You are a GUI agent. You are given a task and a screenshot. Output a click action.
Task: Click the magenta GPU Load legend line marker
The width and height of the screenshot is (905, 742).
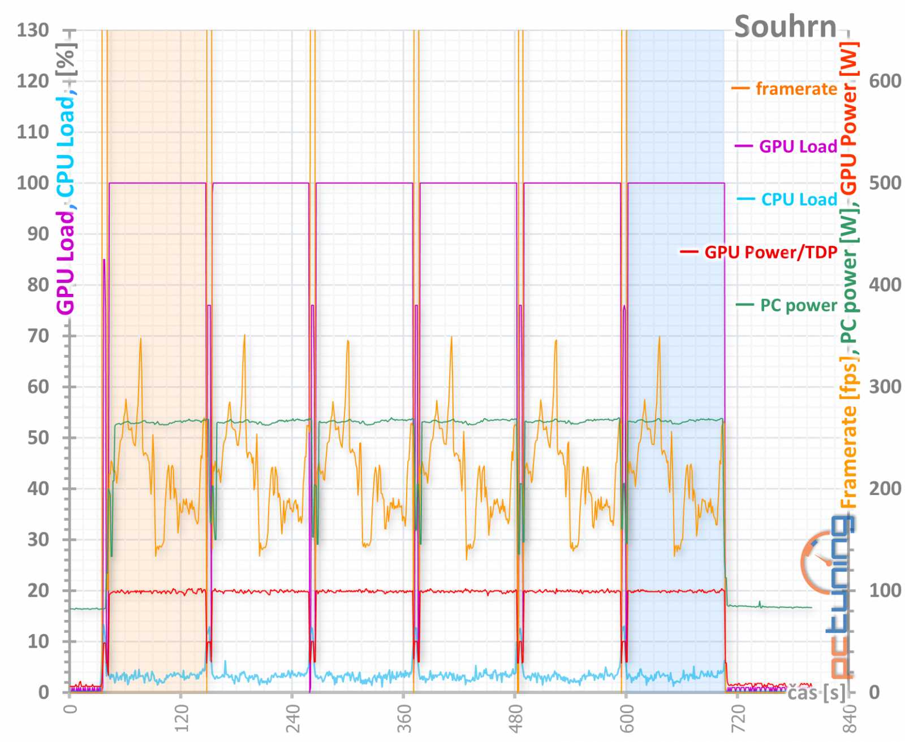(744, 146)
